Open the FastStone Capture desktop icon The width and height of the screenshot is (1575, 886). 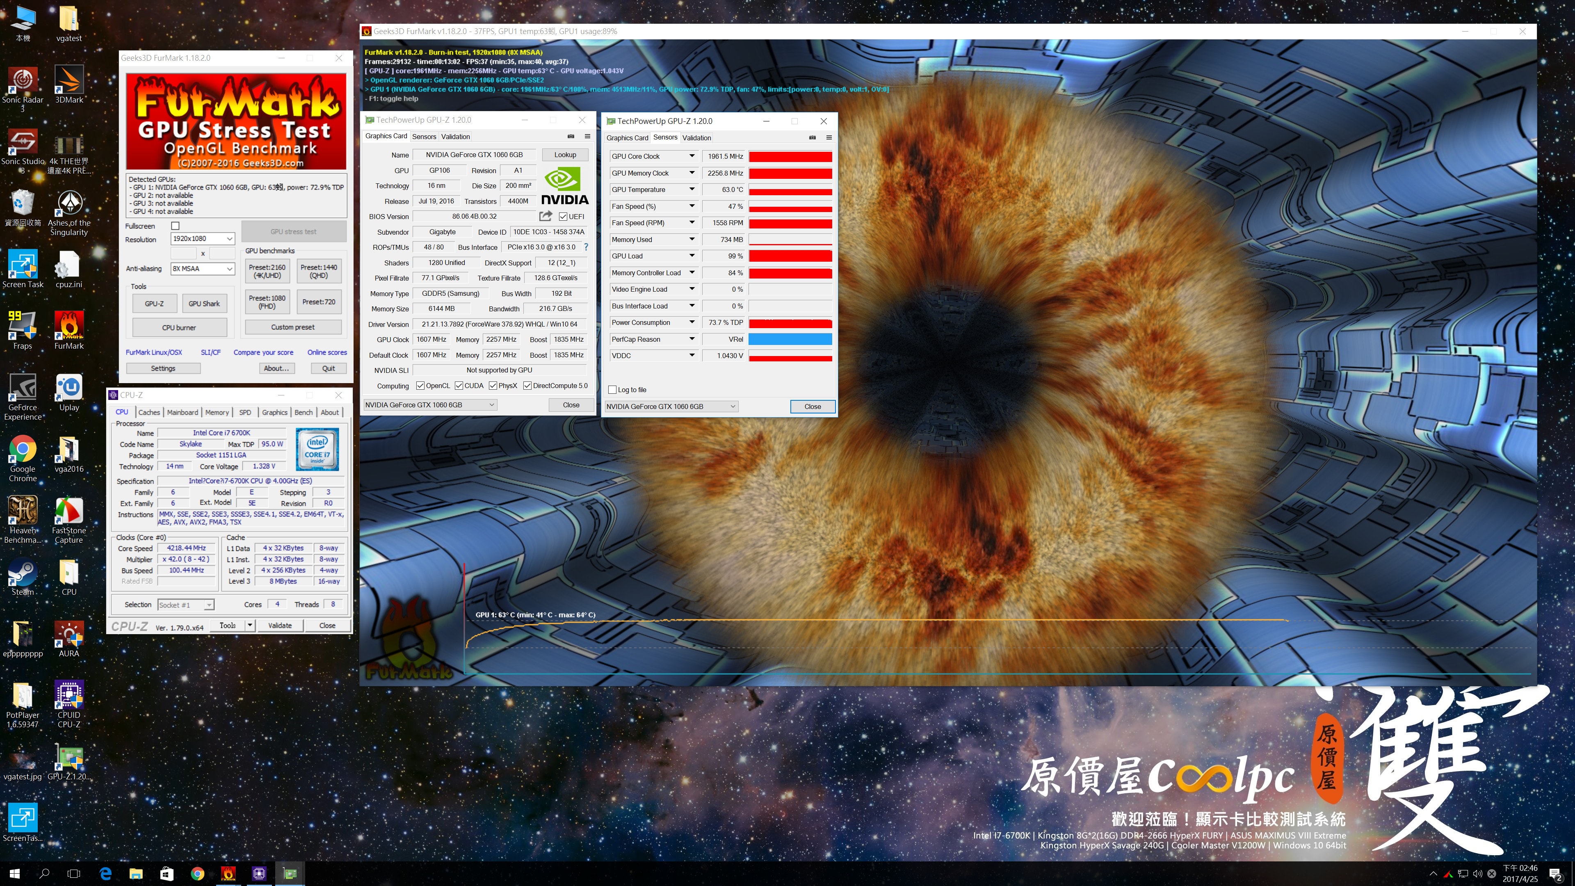(69, 520)
